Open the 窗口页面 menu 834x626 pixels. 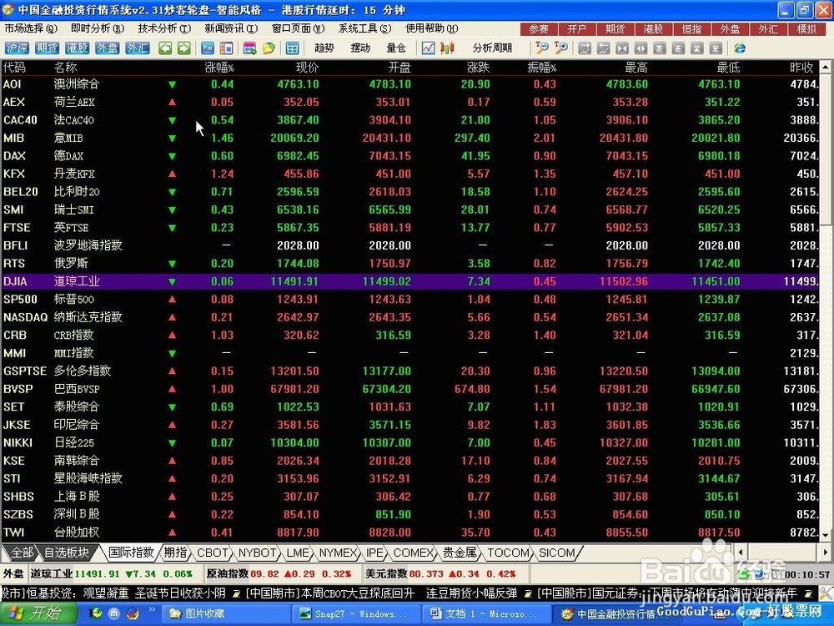(x=298, y=28)
